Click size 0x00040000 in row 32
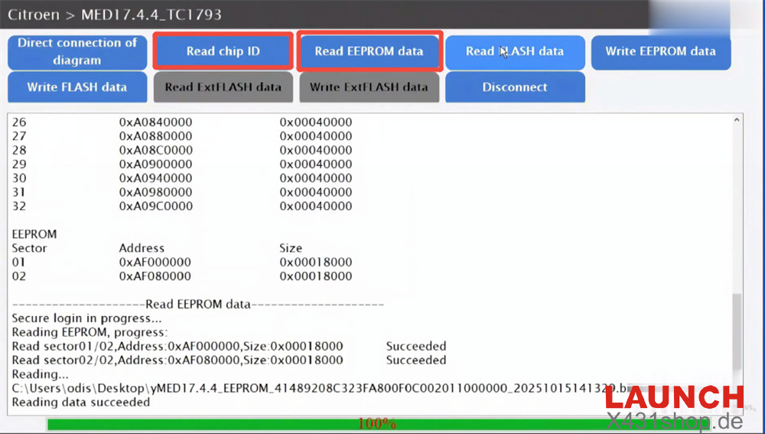This screenshot has width=765, height=434. click(316, 207)
